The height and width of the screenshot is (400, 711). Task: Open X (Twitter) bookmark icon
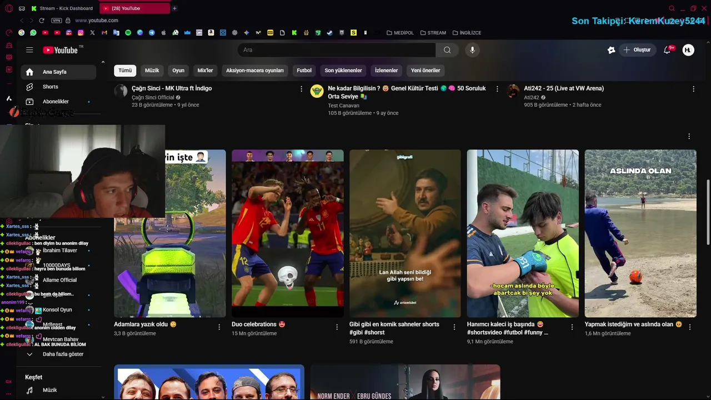point(92,33)
